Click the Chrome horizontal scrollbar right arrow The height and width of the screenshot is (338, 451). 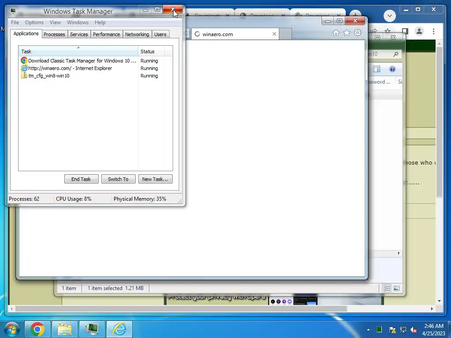click(432, 309)
